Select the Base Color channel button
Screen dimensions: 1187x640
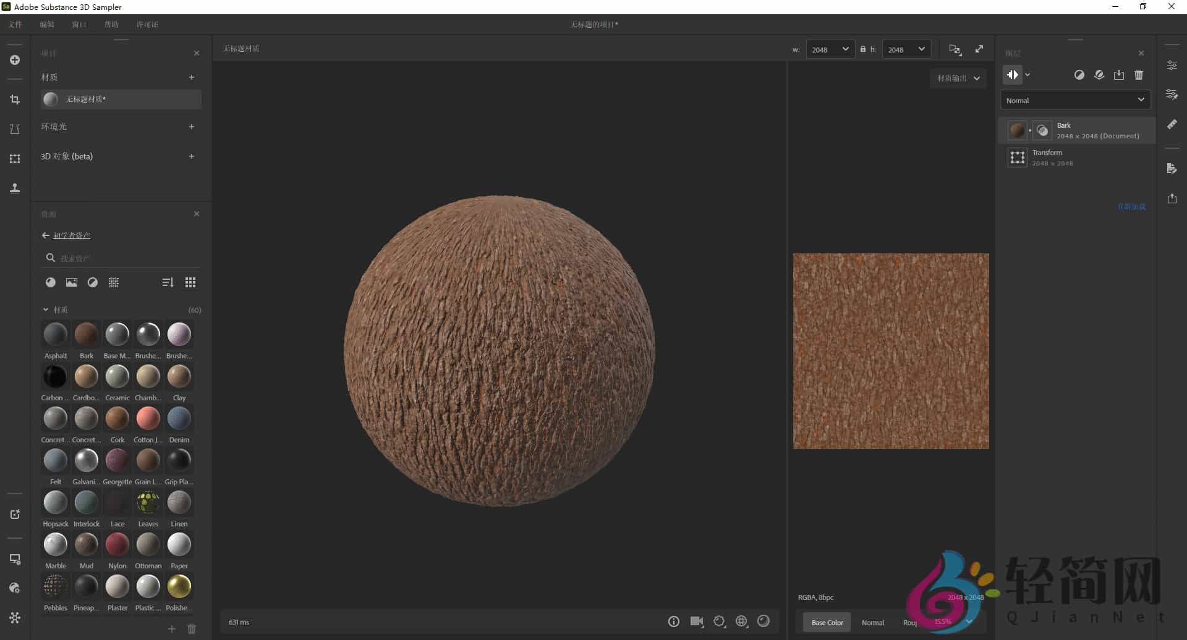pyautogui.click(x=827, y=622)
